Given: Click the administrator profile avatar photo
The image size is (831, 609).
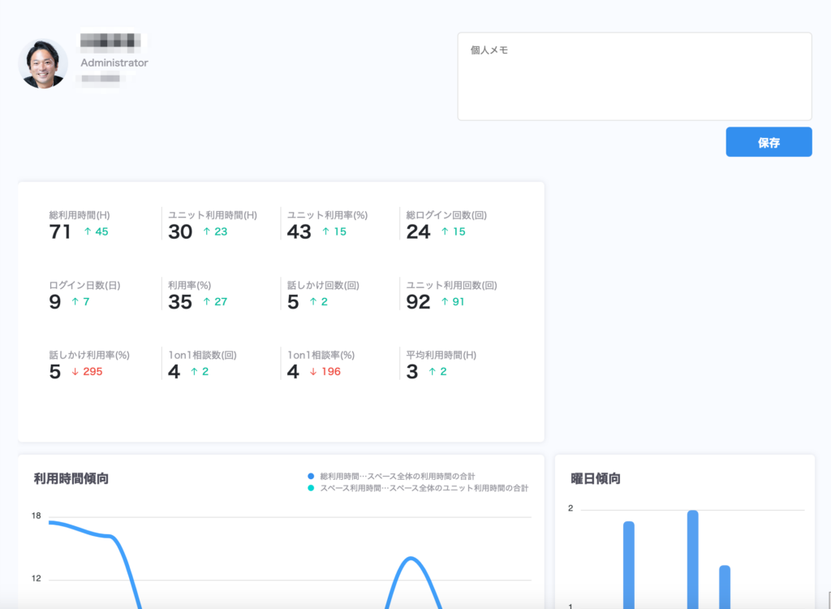Looking at the screenshot, I should tap(43, 64).
